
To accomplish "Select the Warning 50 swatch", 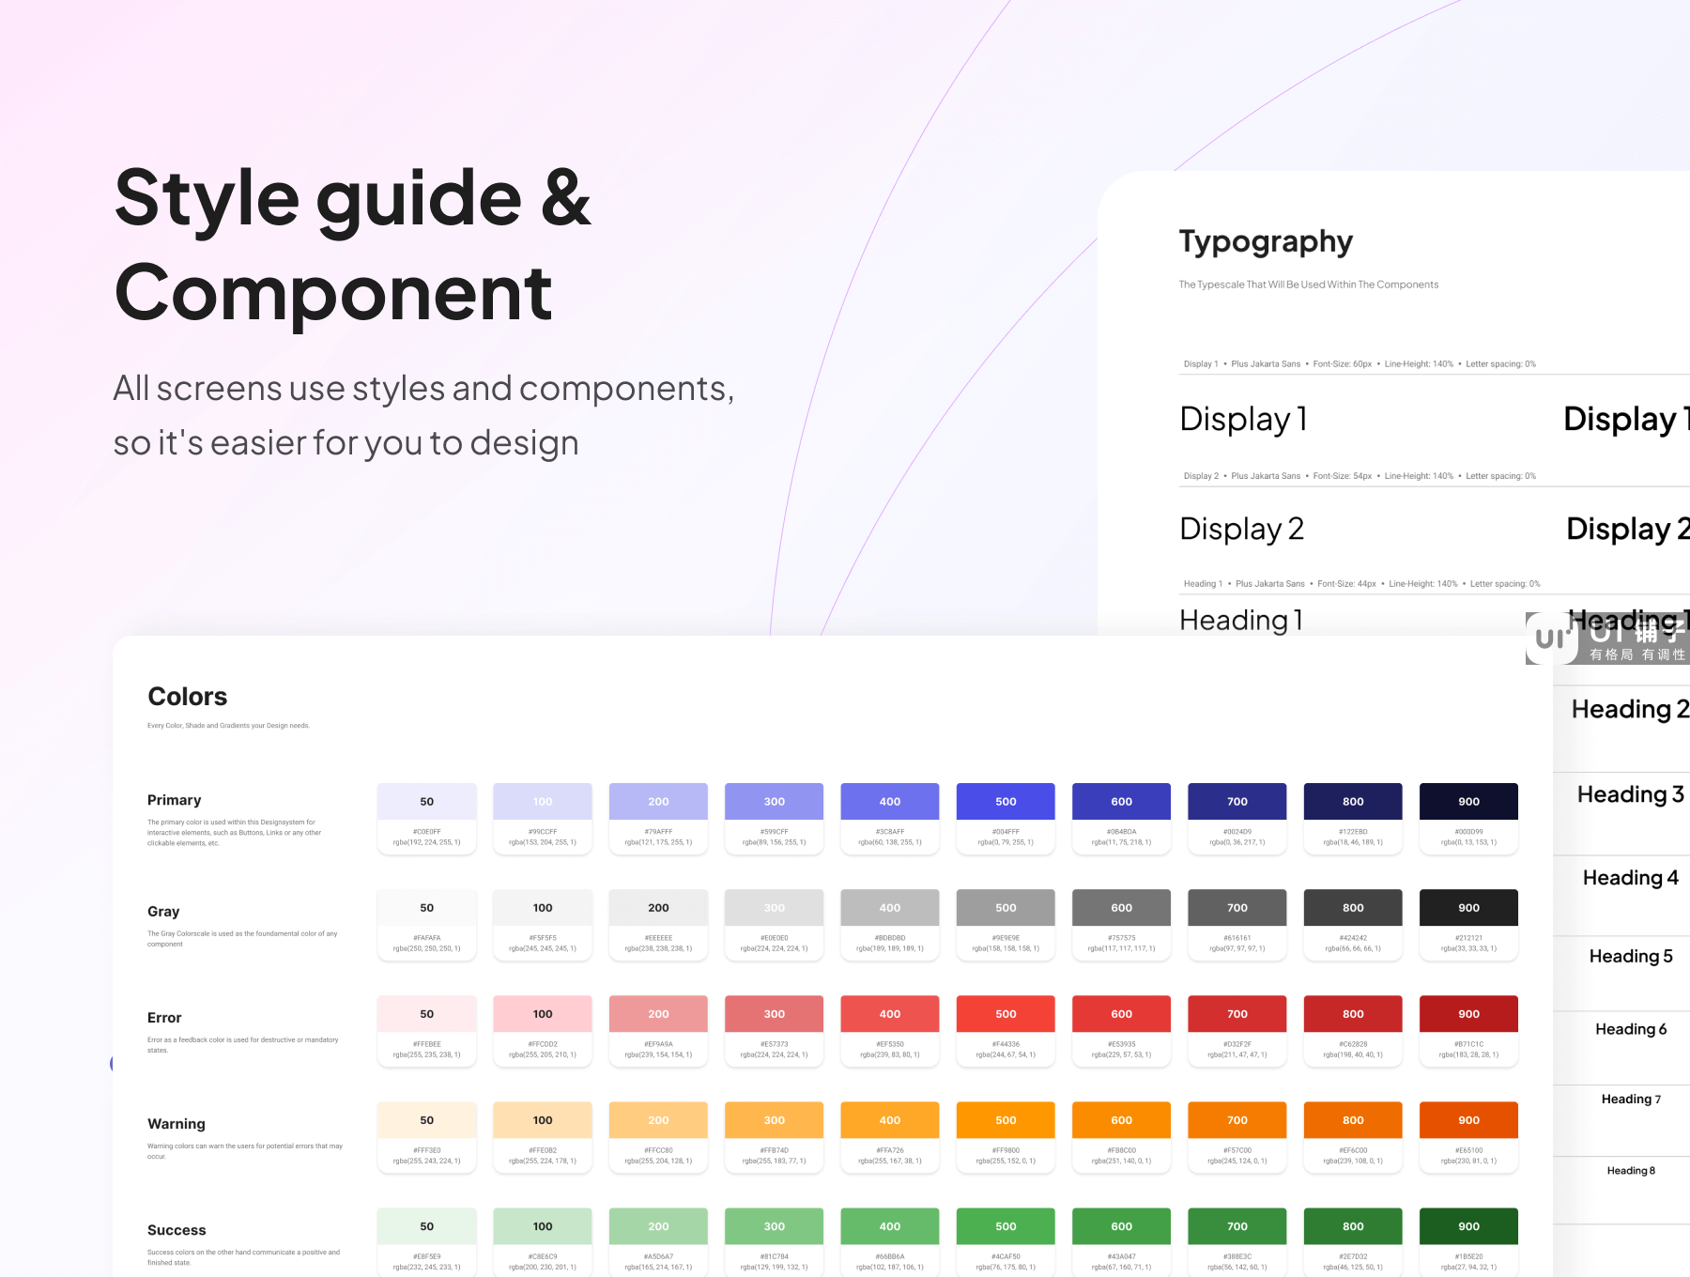I will 427,1136.
